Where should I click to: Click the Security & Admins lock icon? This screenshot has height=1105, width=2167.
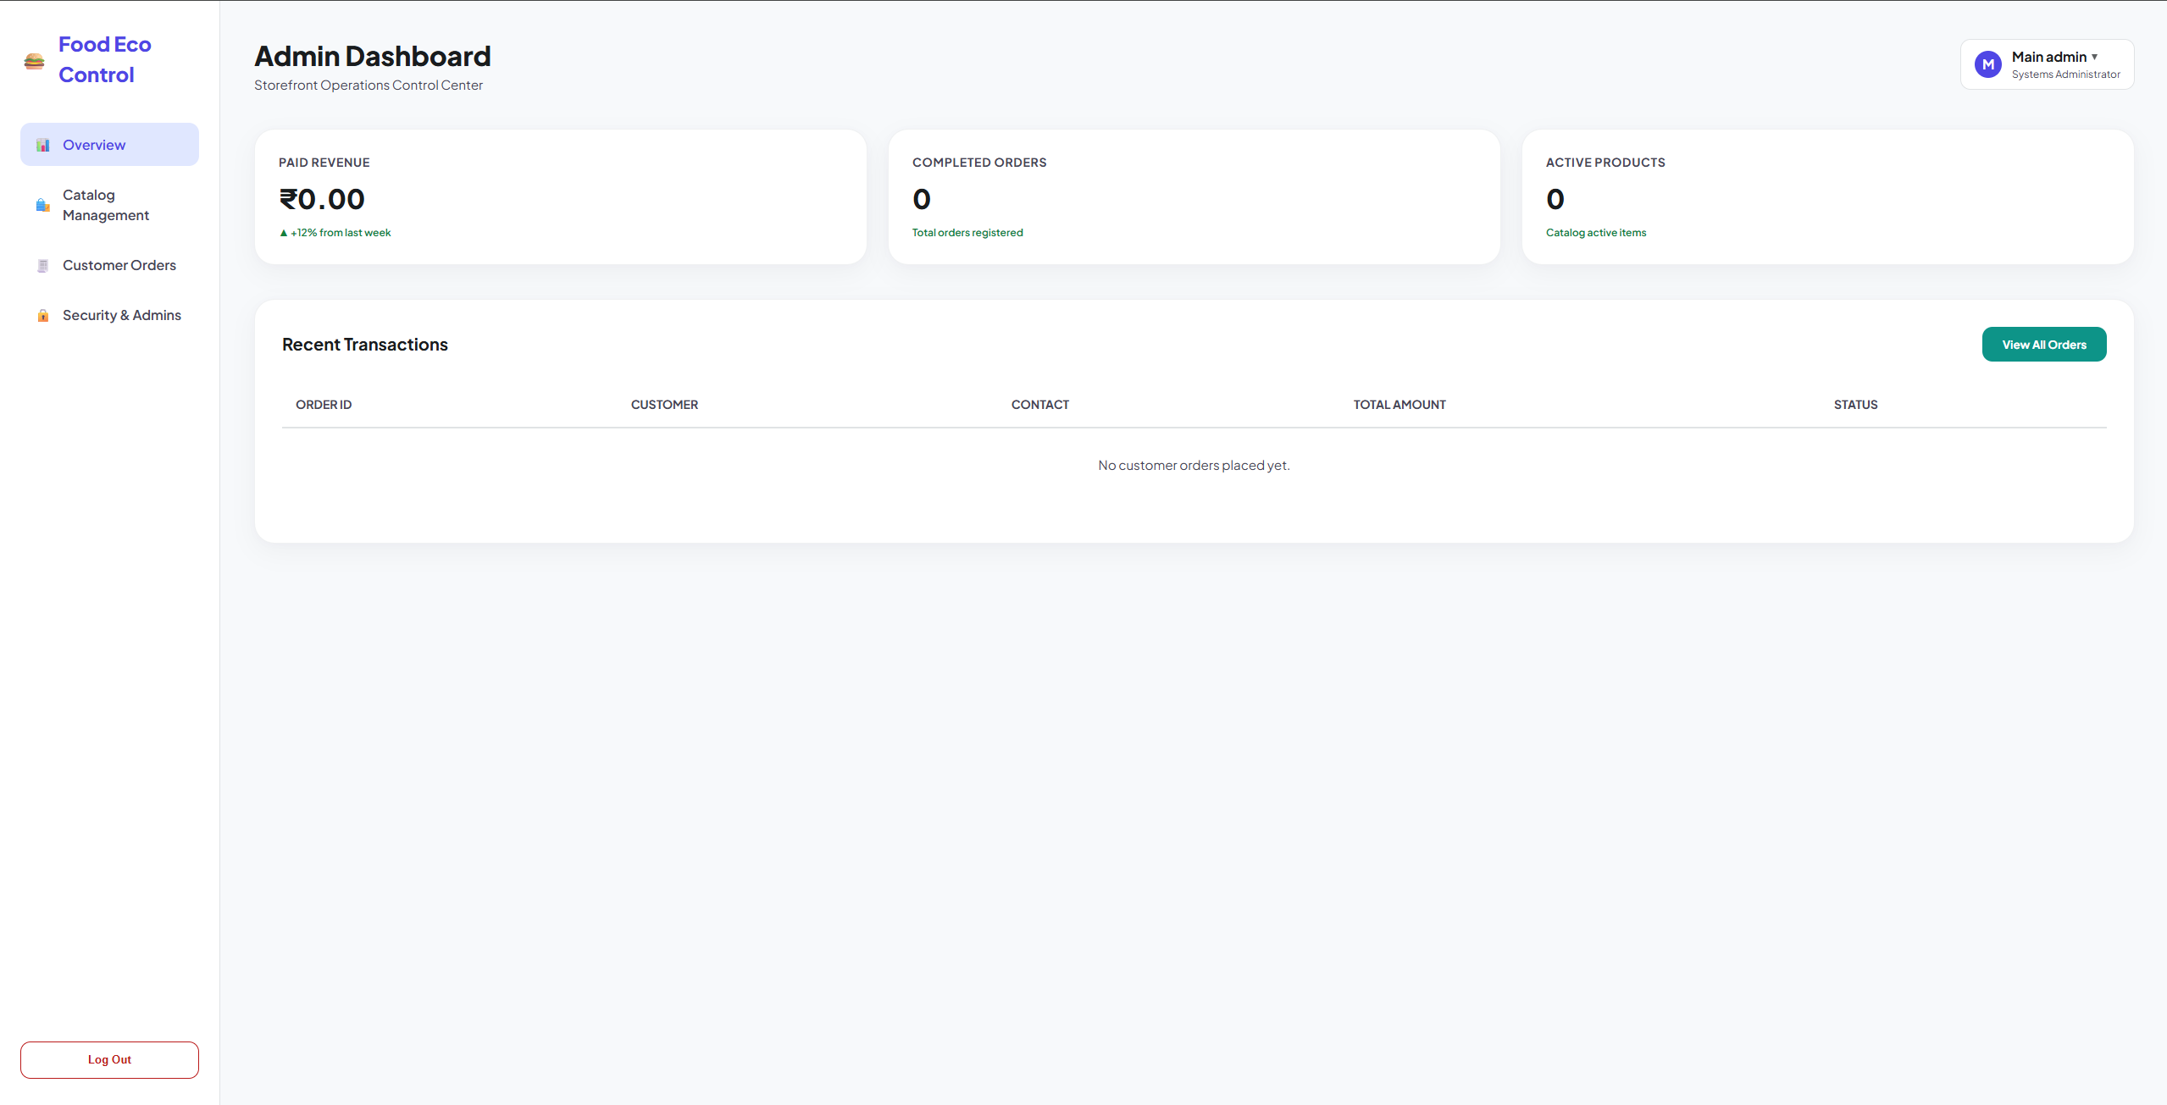[43, 316]
